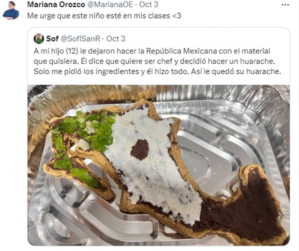299x251 pixels.
Task: Click the quoted tweet text about República Mexicana
Action: (x=157, y=61)
